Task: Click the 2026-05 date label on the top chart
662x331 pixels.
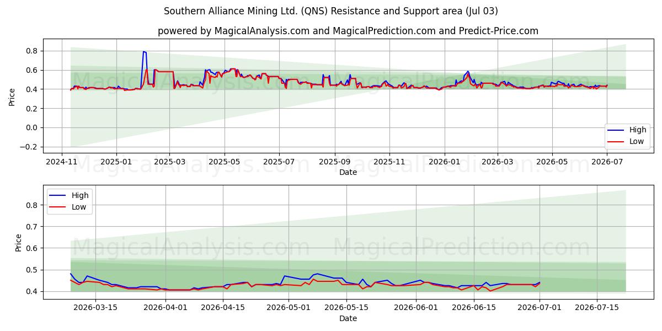Action: pos(552,162)
